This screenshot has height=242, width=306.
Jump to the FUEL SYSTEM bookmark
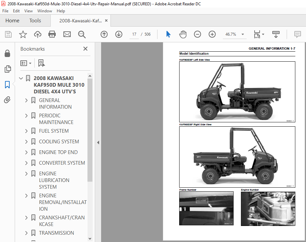coord(54,131)
